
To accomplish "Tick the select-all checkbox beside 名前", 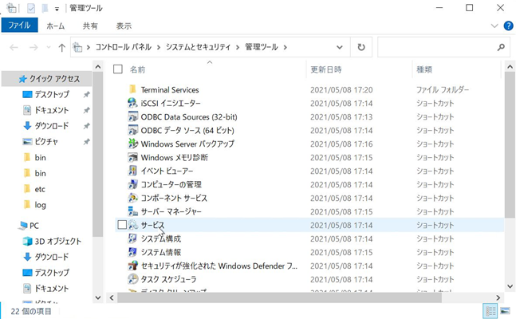I will pyautogui.click(x=117, y=69).
